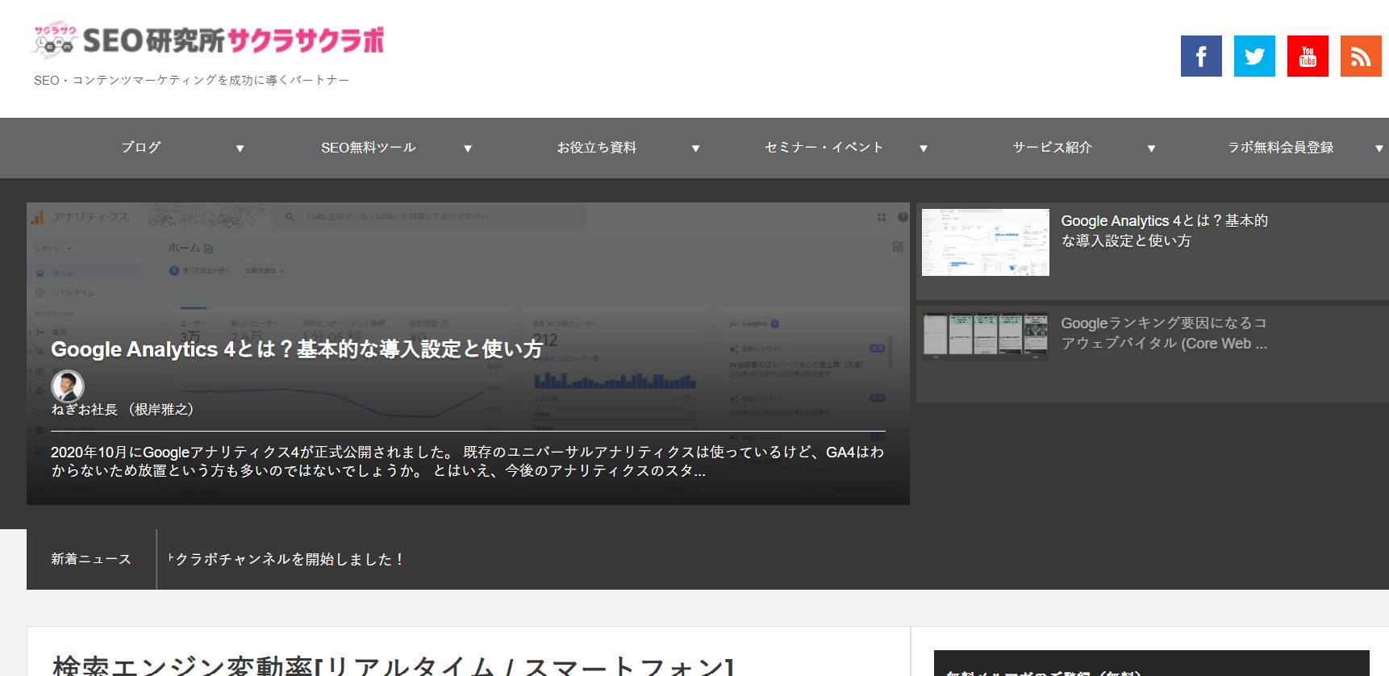This screenshot has height=676, width=1389.
Task: Expand the セミナー・イベント dropdown arrow
Action: pos(924,148)
